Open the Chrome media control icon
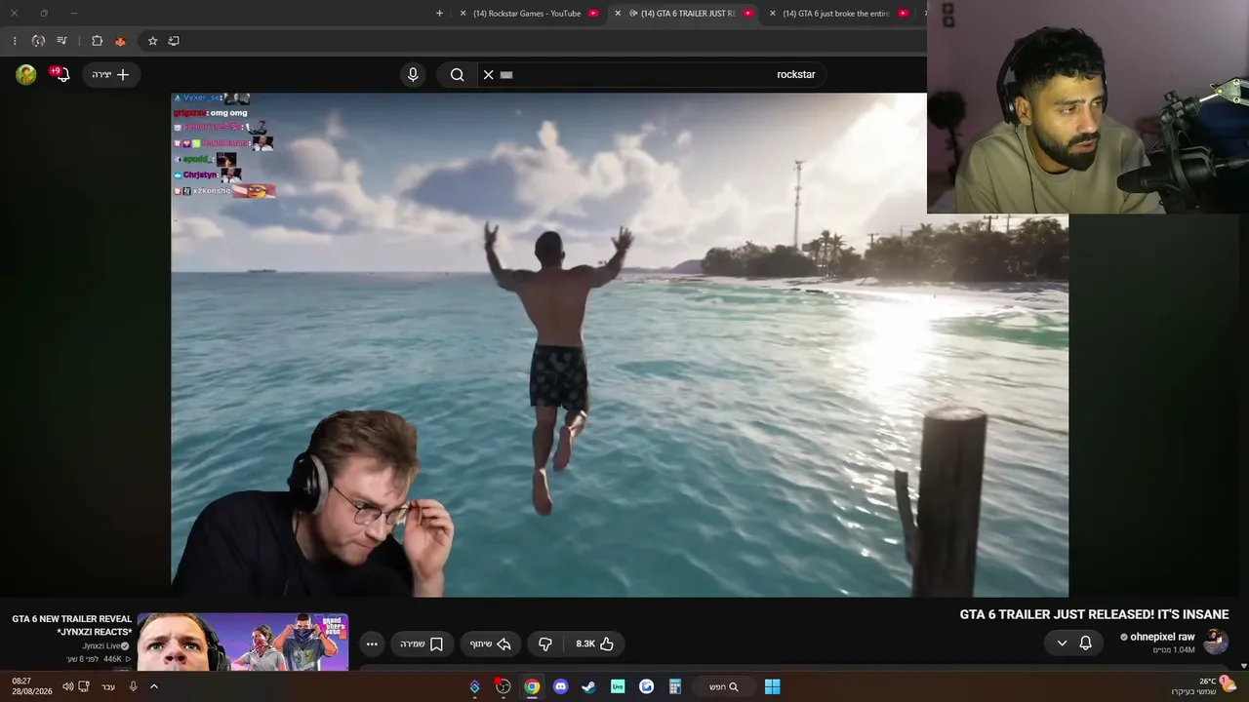 (x=62, y=41)
